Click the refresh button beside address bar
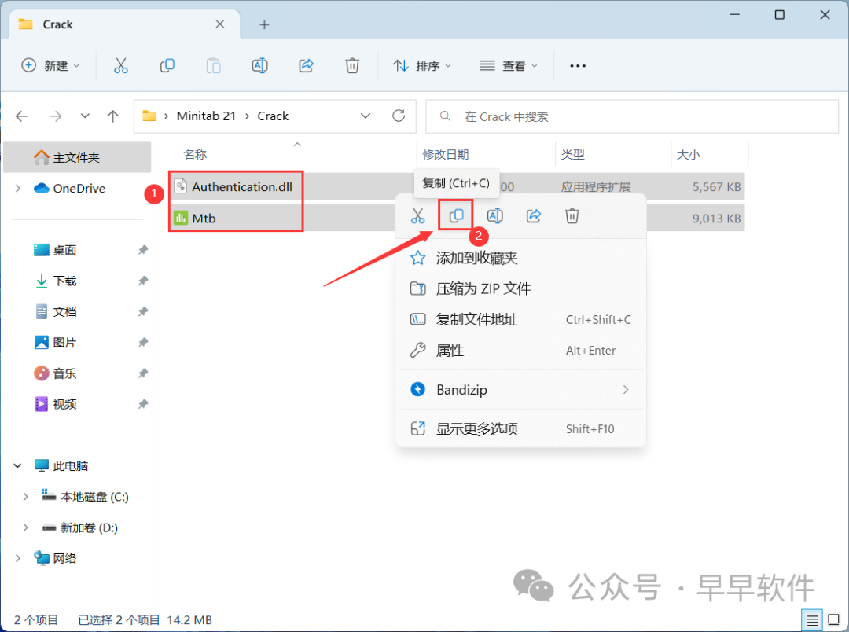 399,116
